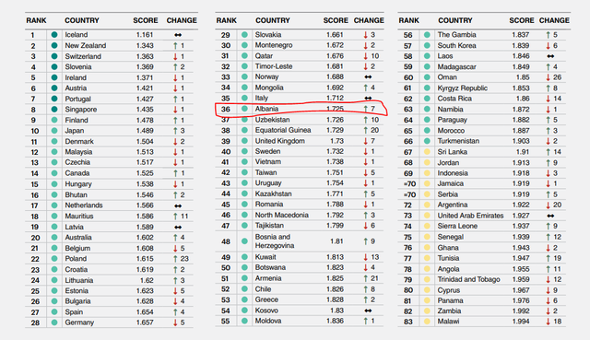Viewport: 590px width, 340px height.
Task: Click the right table's CHANGE header
Action: tap(554, 20)
